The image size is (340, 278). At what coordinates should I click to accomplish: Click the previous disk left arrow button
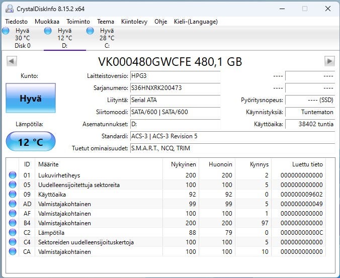pos(12,61)
